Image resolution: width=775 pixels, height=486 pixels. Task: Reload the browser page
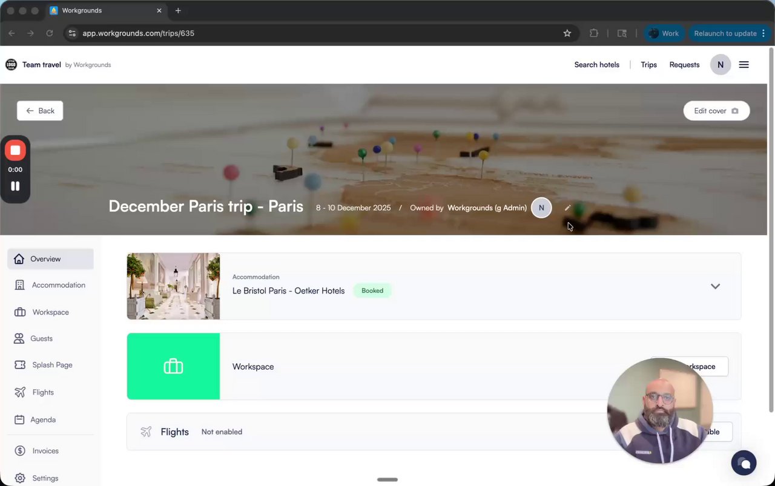pyautogui.click(x=50, y=33)
